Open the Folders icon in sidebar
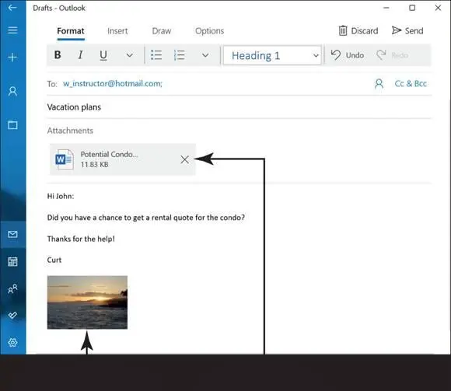451x391 pixels. (12, 125)
